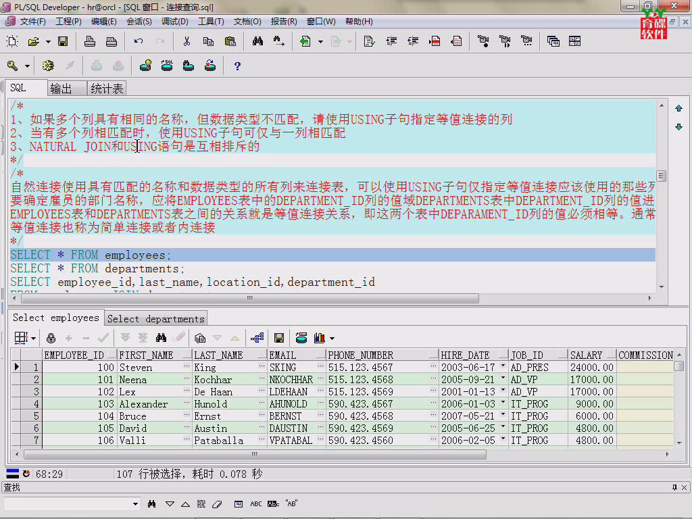Click the PHONE_NUMBER column header
The width and height of the screenshot is (692, 519).
coord(382,355)
